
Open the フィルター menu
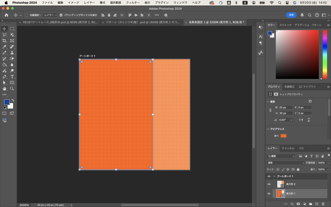(133, 3)
